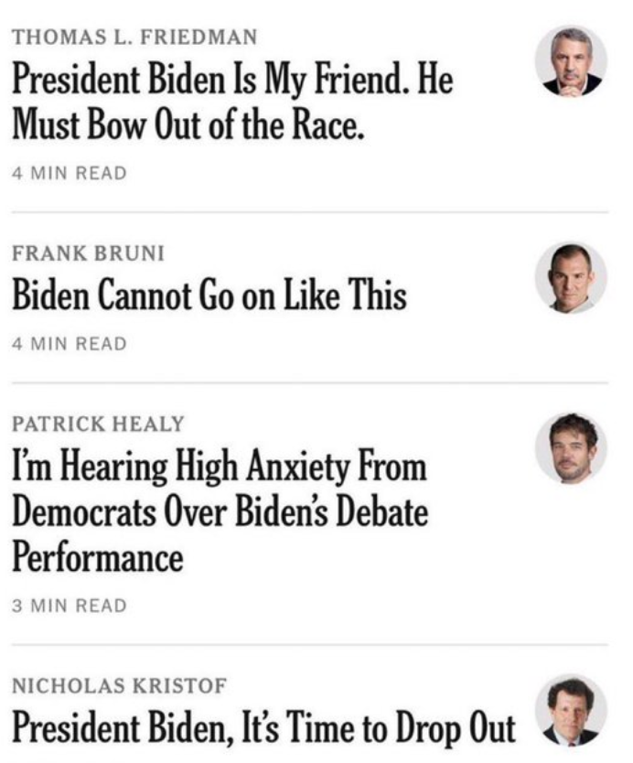Click the divider line between Friedman and Bruni
This screenshot has height=763, width=633.
pos(310,212)
